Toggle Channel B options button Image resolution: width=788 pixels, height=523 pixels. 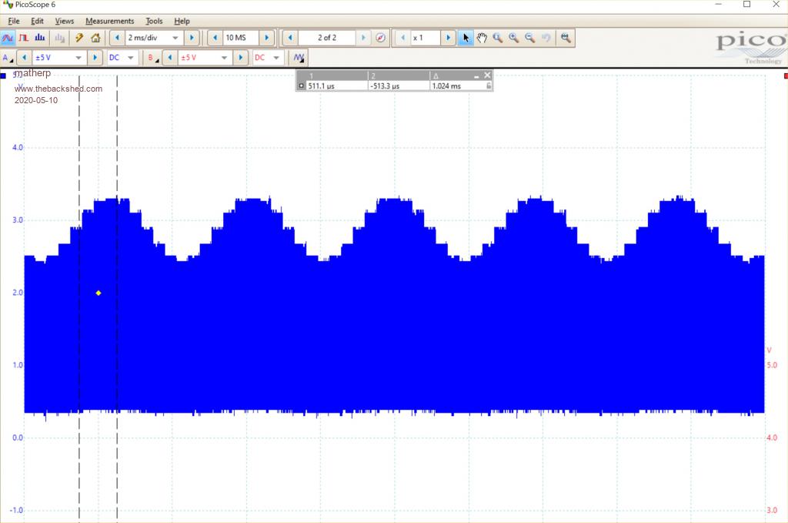click(x=153, y=58)
